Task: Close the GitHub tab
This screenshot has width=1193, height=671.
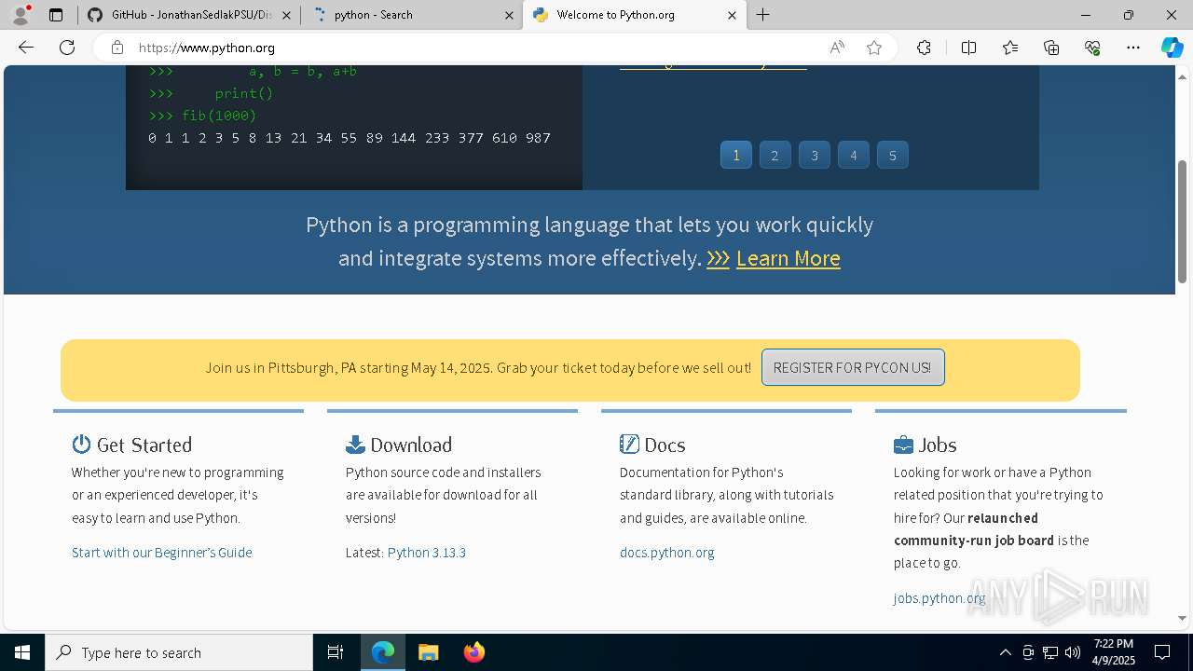Action: point(286,15)
